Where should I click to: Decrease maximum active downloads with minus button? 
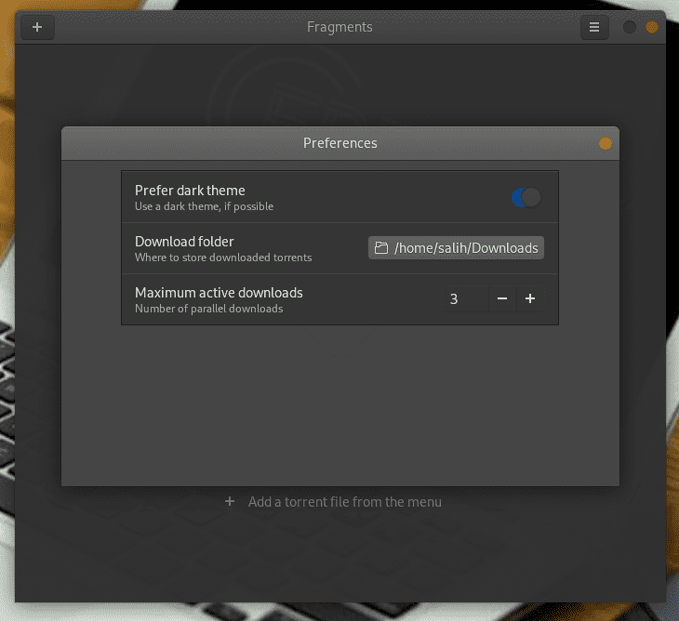502,298
